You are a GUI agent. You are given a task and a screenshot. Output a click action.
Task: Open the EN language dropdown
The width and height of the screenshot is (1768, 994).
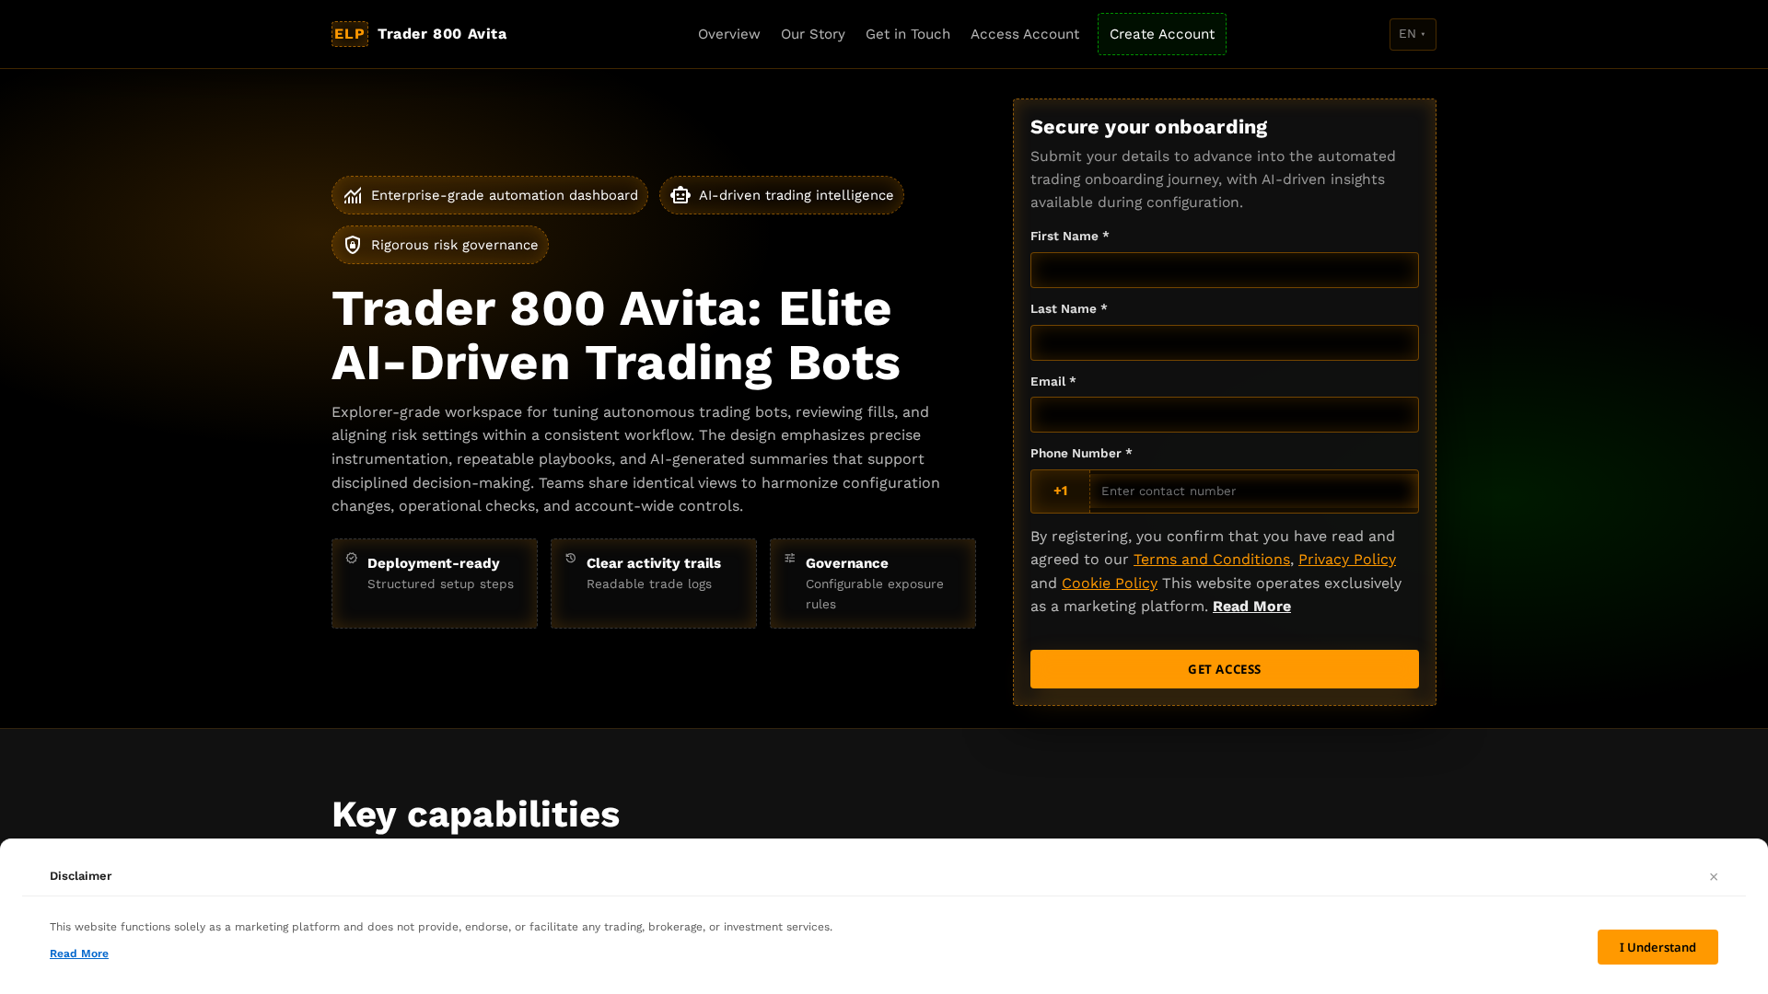click(x=1413, y=34)
